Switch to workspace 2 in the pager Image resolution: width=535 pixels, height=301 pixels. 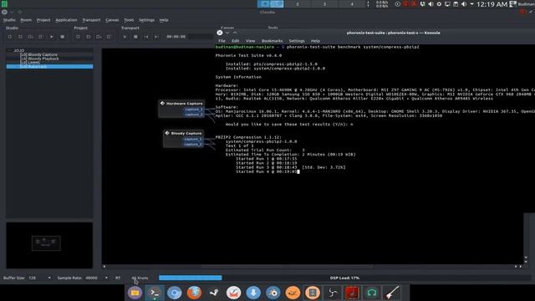[x=298, y=4]
